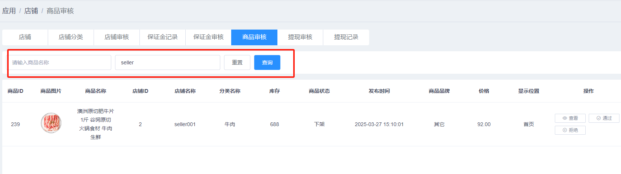Open the 提现审核 tab
621x174 pixels.
point(300,37)
